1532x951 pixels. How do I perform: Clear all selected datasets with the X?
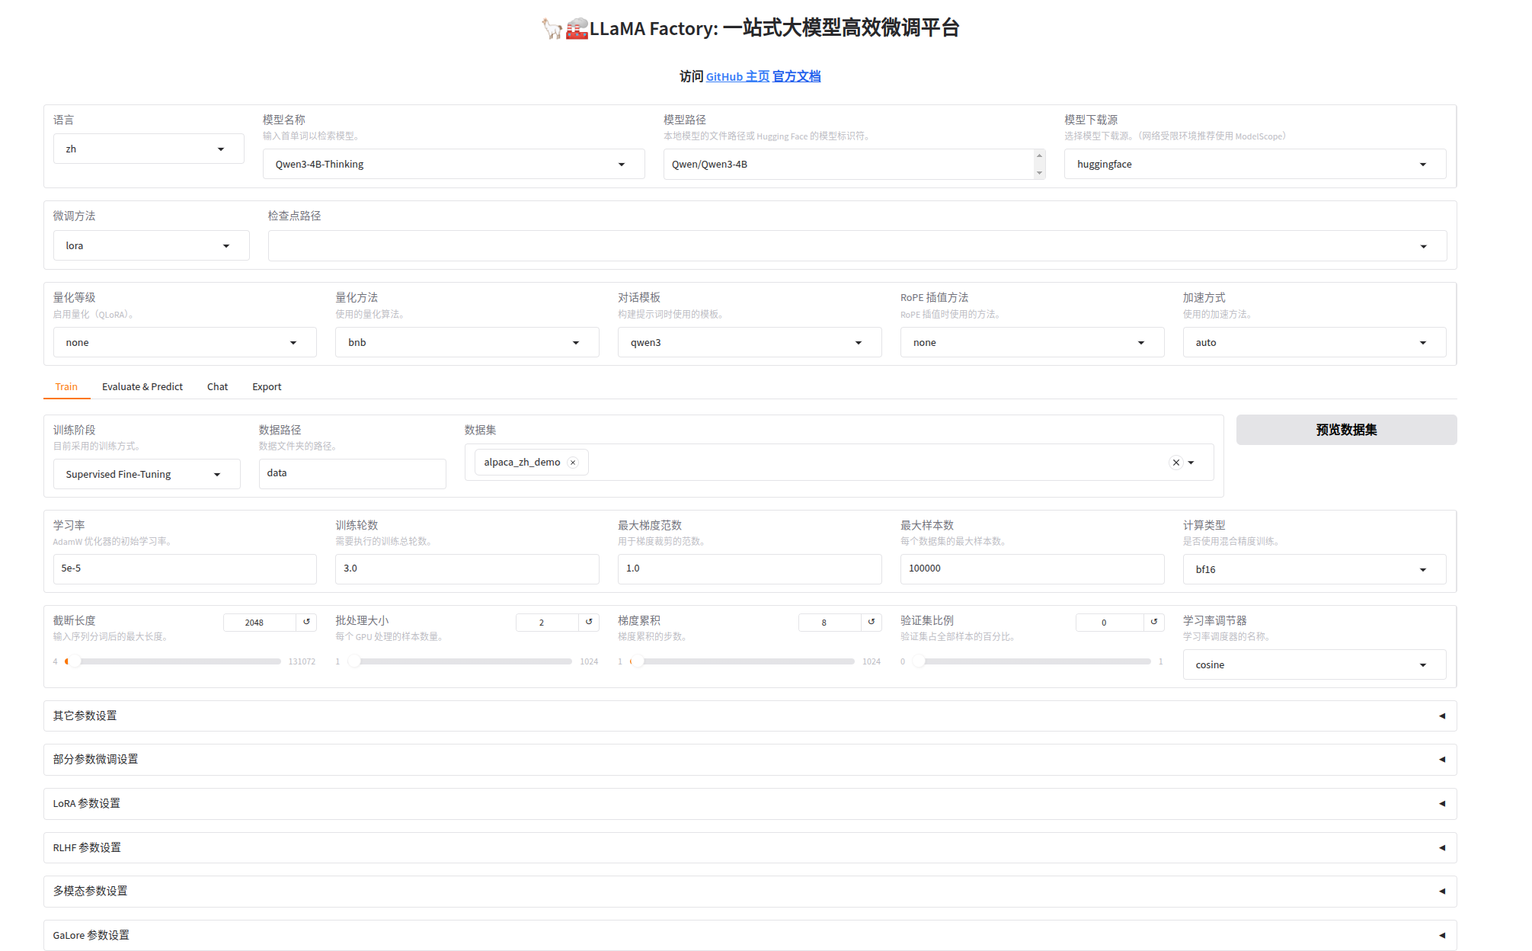point(1176,463)
